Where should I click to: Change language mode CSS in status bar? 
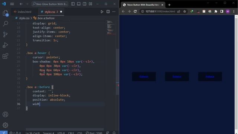[80, 133]
